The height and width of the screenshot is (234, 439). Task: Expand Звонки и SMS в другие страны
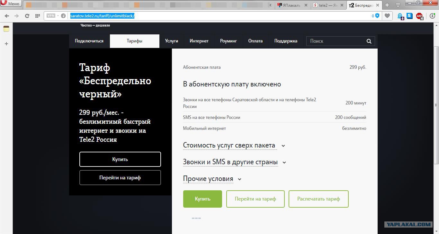pos(235,162)
